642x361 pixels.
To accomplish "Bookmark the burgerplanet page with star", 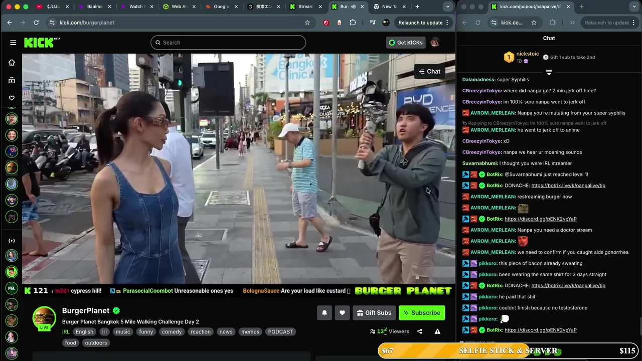I will pyautogui.click(x=307, y=23).
